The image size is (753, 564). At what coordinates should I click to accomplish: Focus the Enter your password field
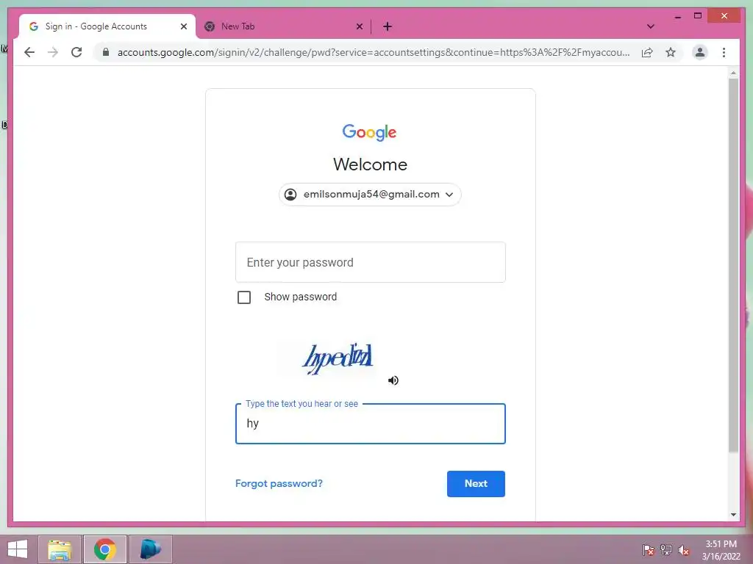tap(371, 262)
